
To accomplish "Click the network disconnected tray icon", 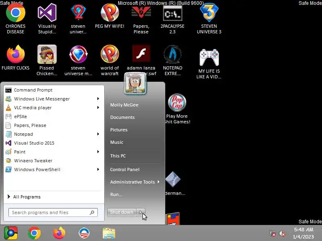I will pos(272,233).
